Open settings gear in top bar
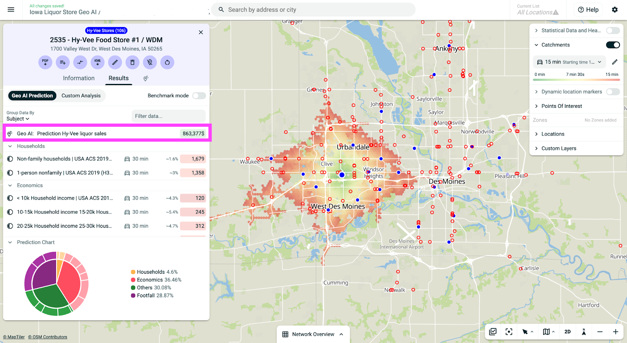Viewport: 627px width, 343px height. click(615, 10)
